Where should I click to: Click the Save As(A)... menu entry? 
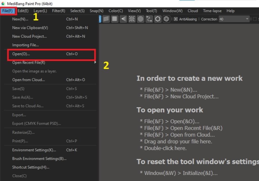tap(50, 97)
